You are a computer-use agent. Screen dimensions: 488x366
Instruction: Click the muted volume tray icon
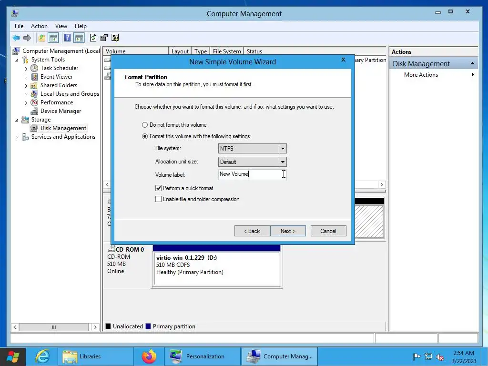coord(440,357)
